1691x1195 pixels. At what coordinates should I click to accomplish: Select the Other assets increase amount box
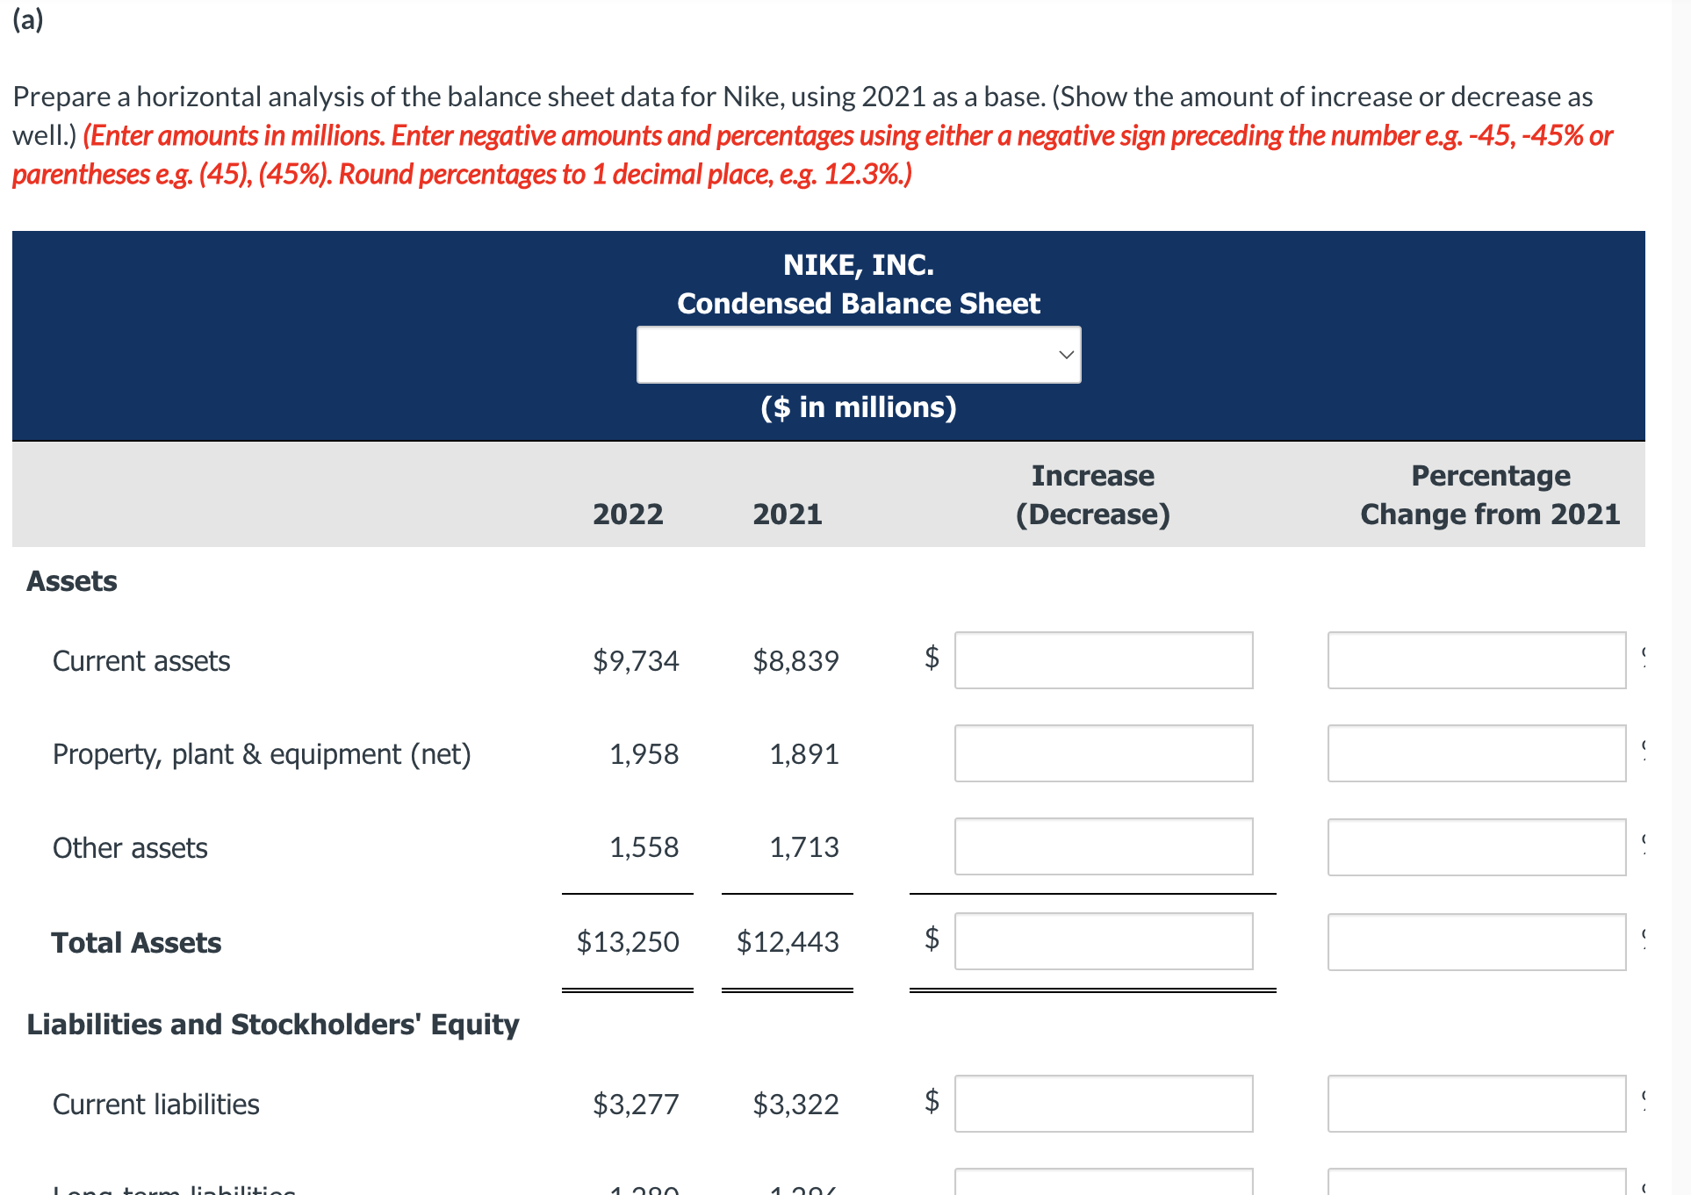[x=1103, y=846]
